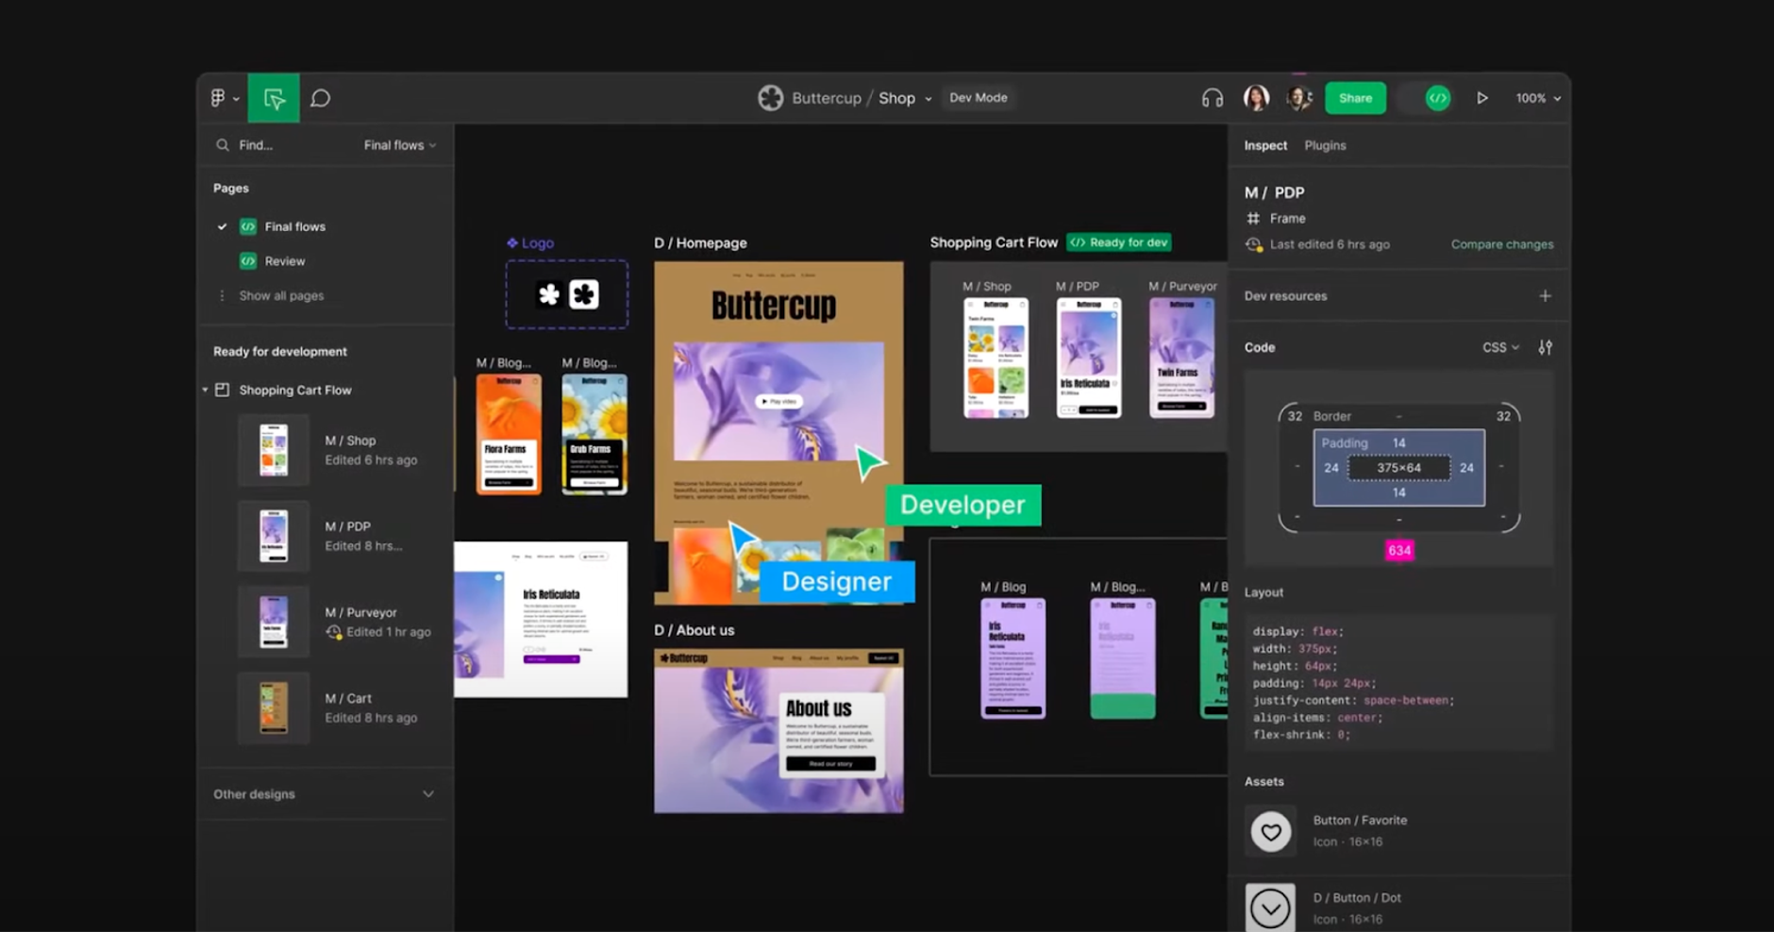This screenshot has width=1774, height=932.
Task: Click the 375×64 size box
Action: click(x=1398, y=468)
